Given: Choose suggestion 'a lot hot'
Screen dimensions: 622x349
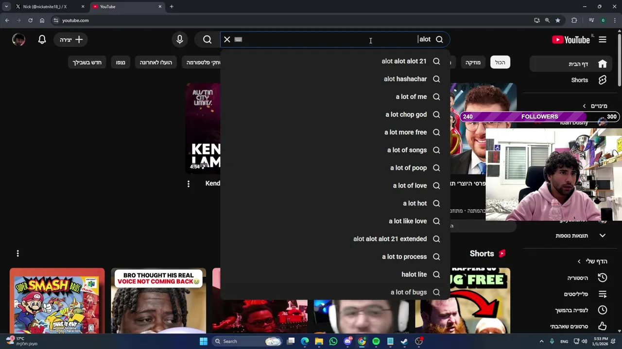Looking at the screenshot, I should (335, 204).
